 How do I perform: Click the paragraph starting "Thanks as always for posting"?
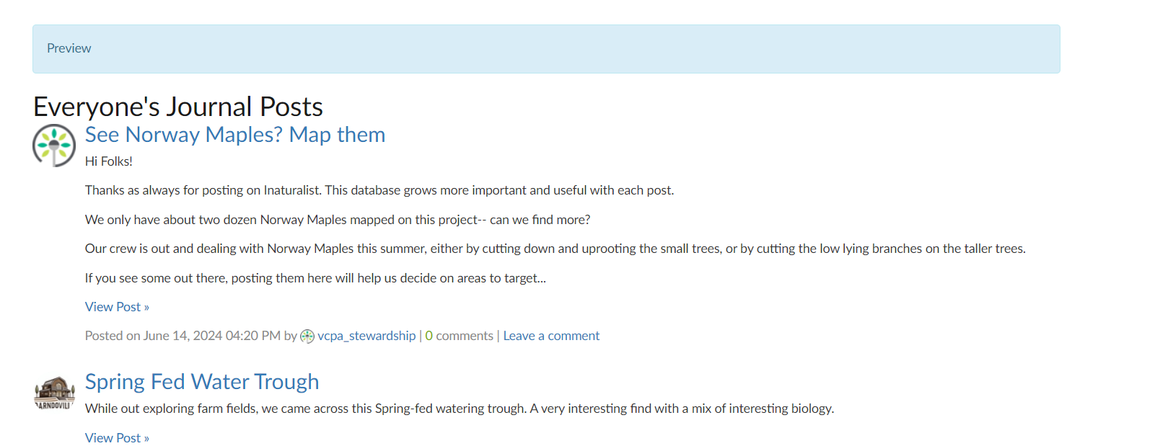click(x=379, y=190)
